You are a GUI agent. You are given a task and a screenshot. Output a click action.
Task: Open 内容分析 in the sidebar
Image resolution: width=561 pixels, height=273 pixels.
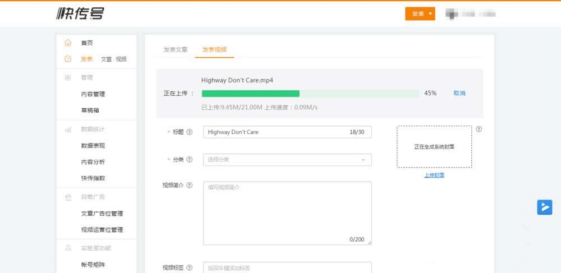tap(93, 162)
